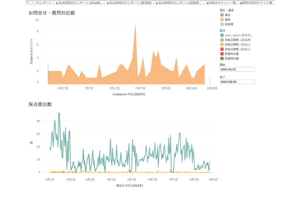Go to 質問内容別チケット数 tab
Image resolution: width=300 pixels, height=200 pixels.
point(256,3)
